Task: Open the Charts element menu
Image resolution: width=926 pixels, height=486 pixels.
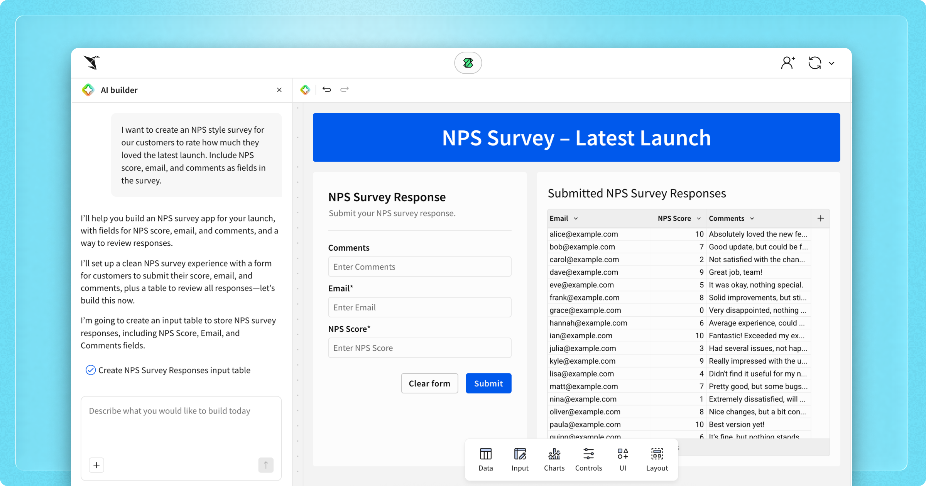Action: 554,459
